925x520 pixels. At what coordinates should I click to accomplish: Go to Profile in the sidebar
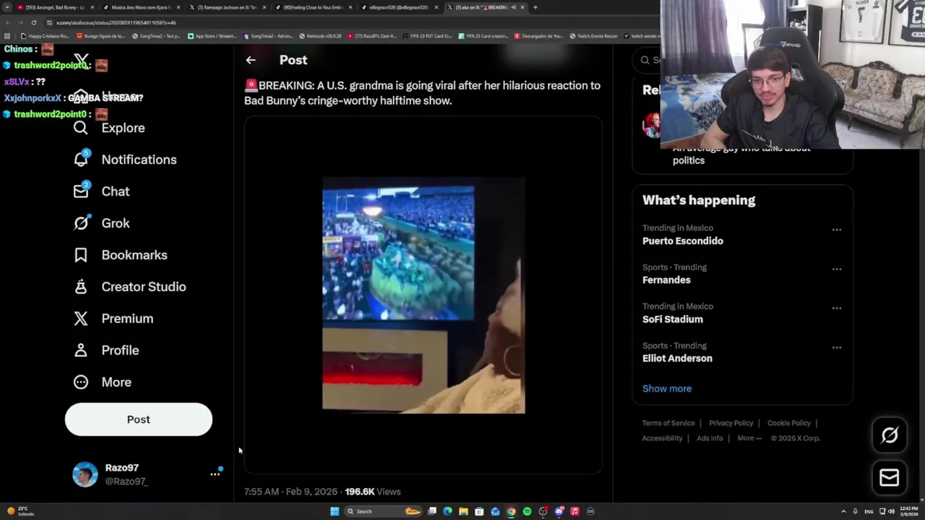pyautogui.click(x=106, y=350)
